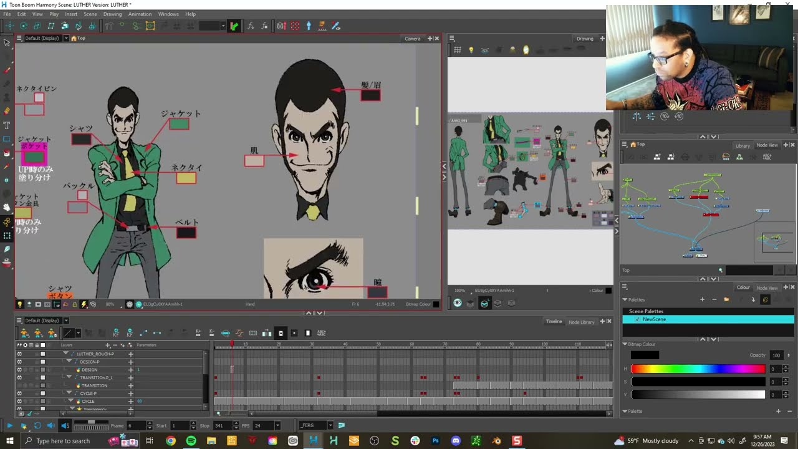
Task: Collapse the Palettes section
Action: pos(625,300)
